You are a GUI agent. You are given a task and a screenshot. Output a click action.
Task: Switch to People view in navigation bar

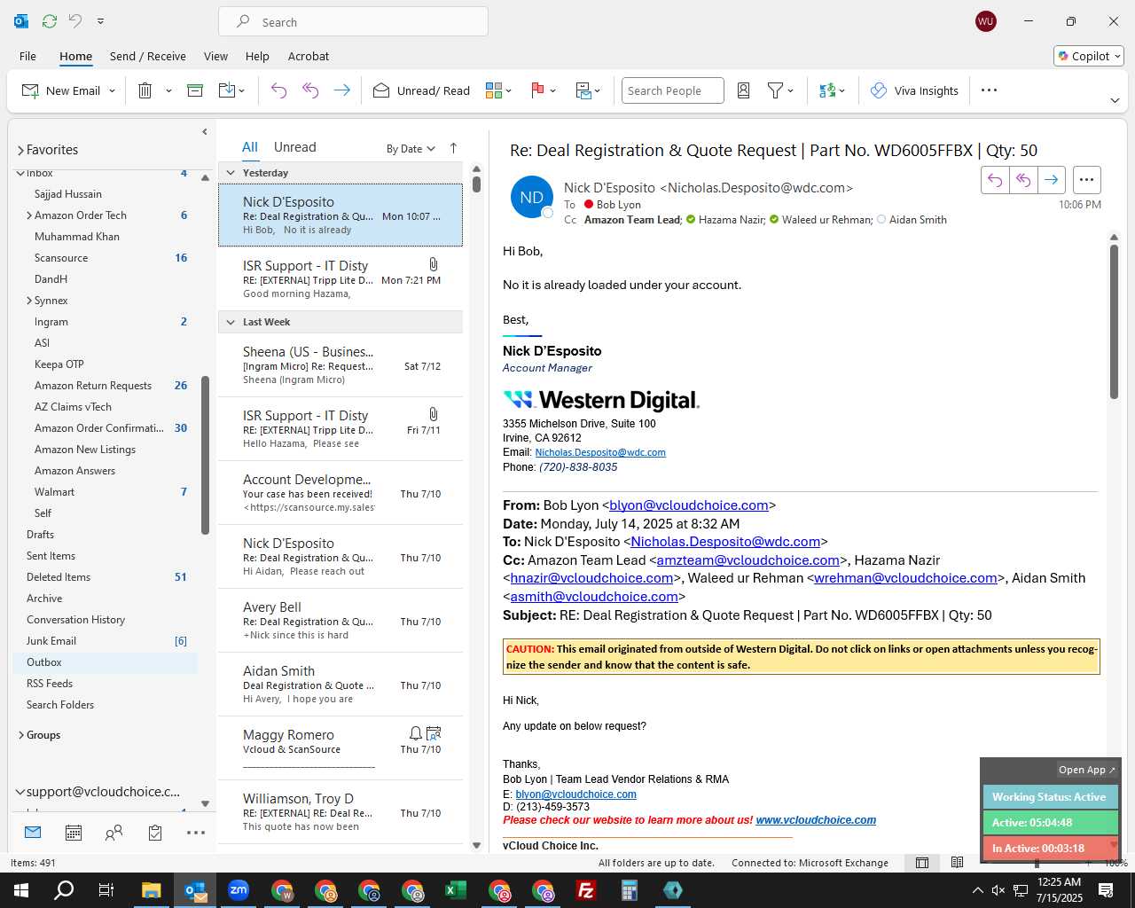click(x=114, y=833)
